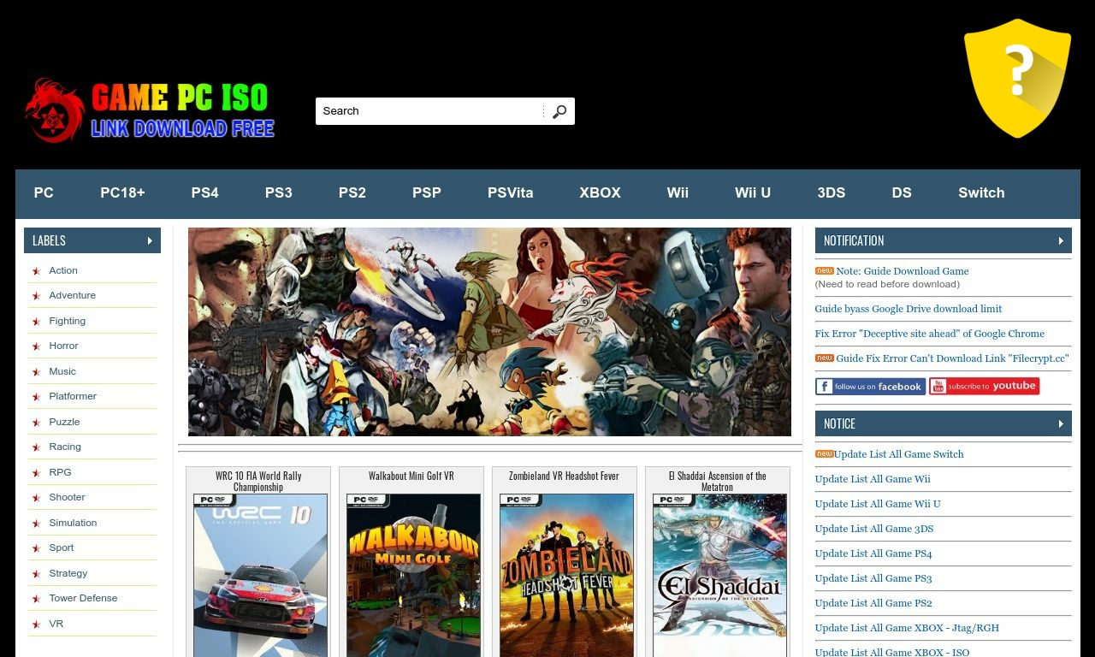
Task: Open the Wii menu tab
Action: [x=678, y=193]
